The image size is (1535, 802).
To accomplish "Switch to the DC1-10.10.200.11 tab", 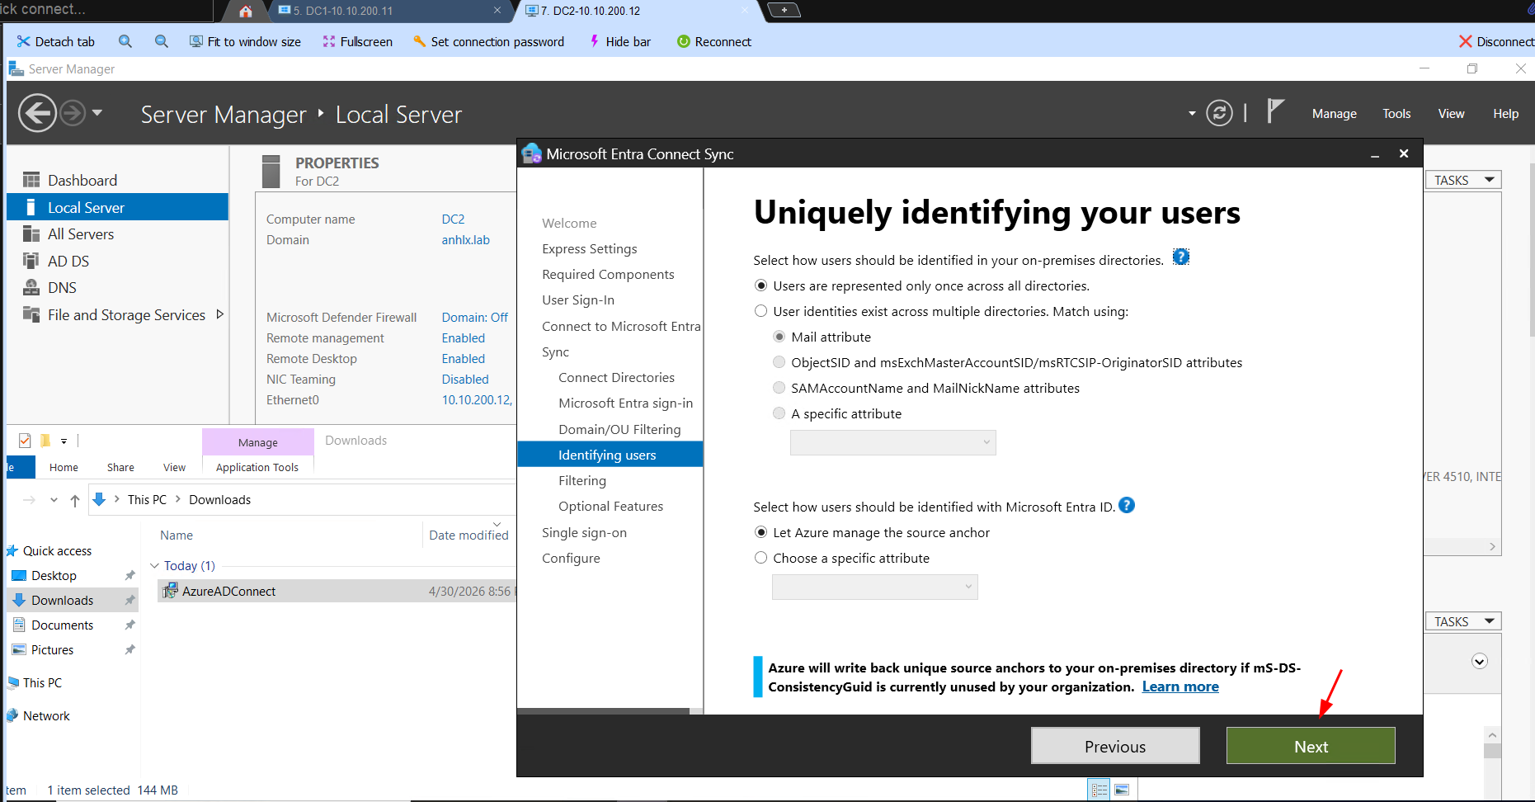I will tap(389, 11).
